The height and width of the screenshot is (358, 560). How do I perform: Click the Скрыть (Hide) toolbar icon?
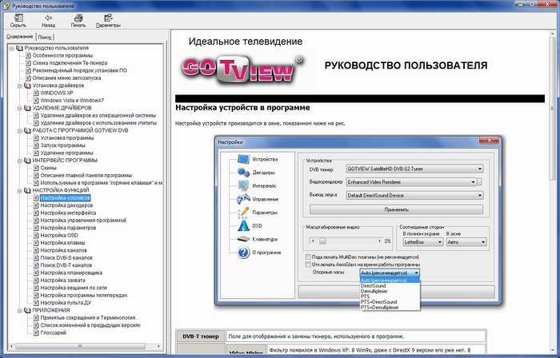18,18
